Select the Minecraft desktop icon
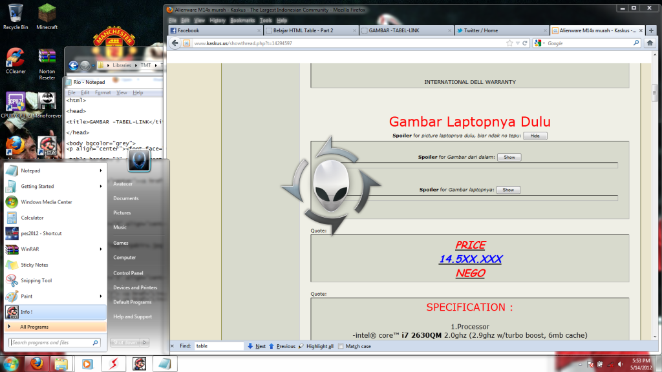This screenshot has width=662, height=372. pos(47,17)
